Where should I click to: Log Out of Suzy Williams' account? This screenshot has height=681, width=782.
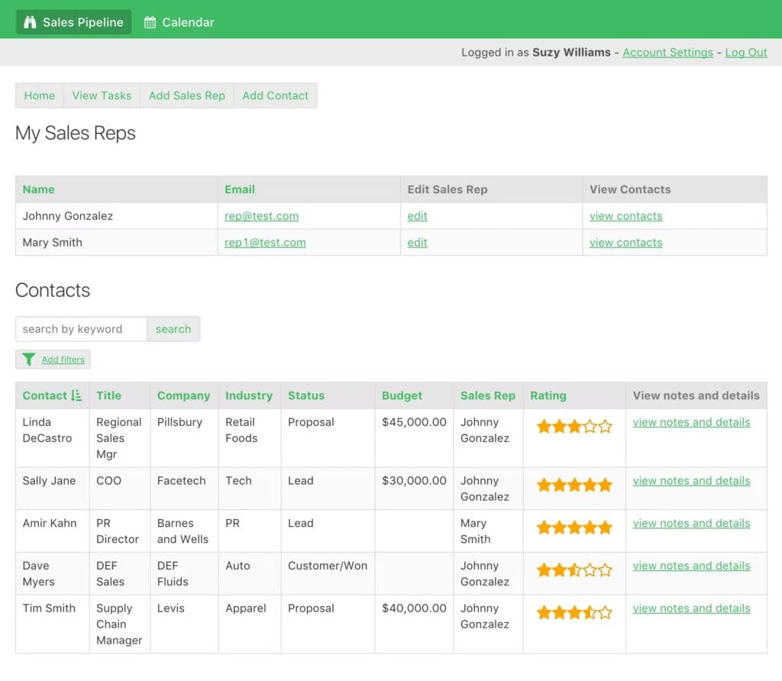pos(746,53)
